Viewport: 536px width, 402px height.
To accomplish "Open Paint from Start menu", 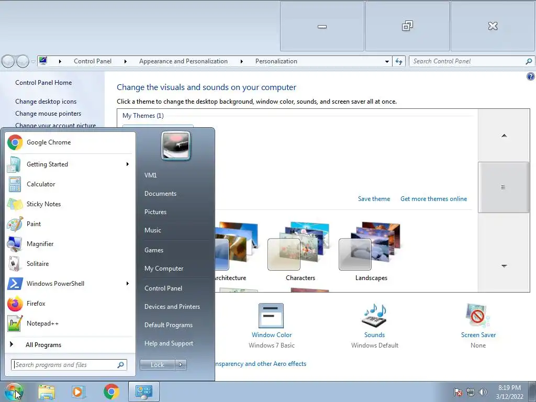I will 70,224.
